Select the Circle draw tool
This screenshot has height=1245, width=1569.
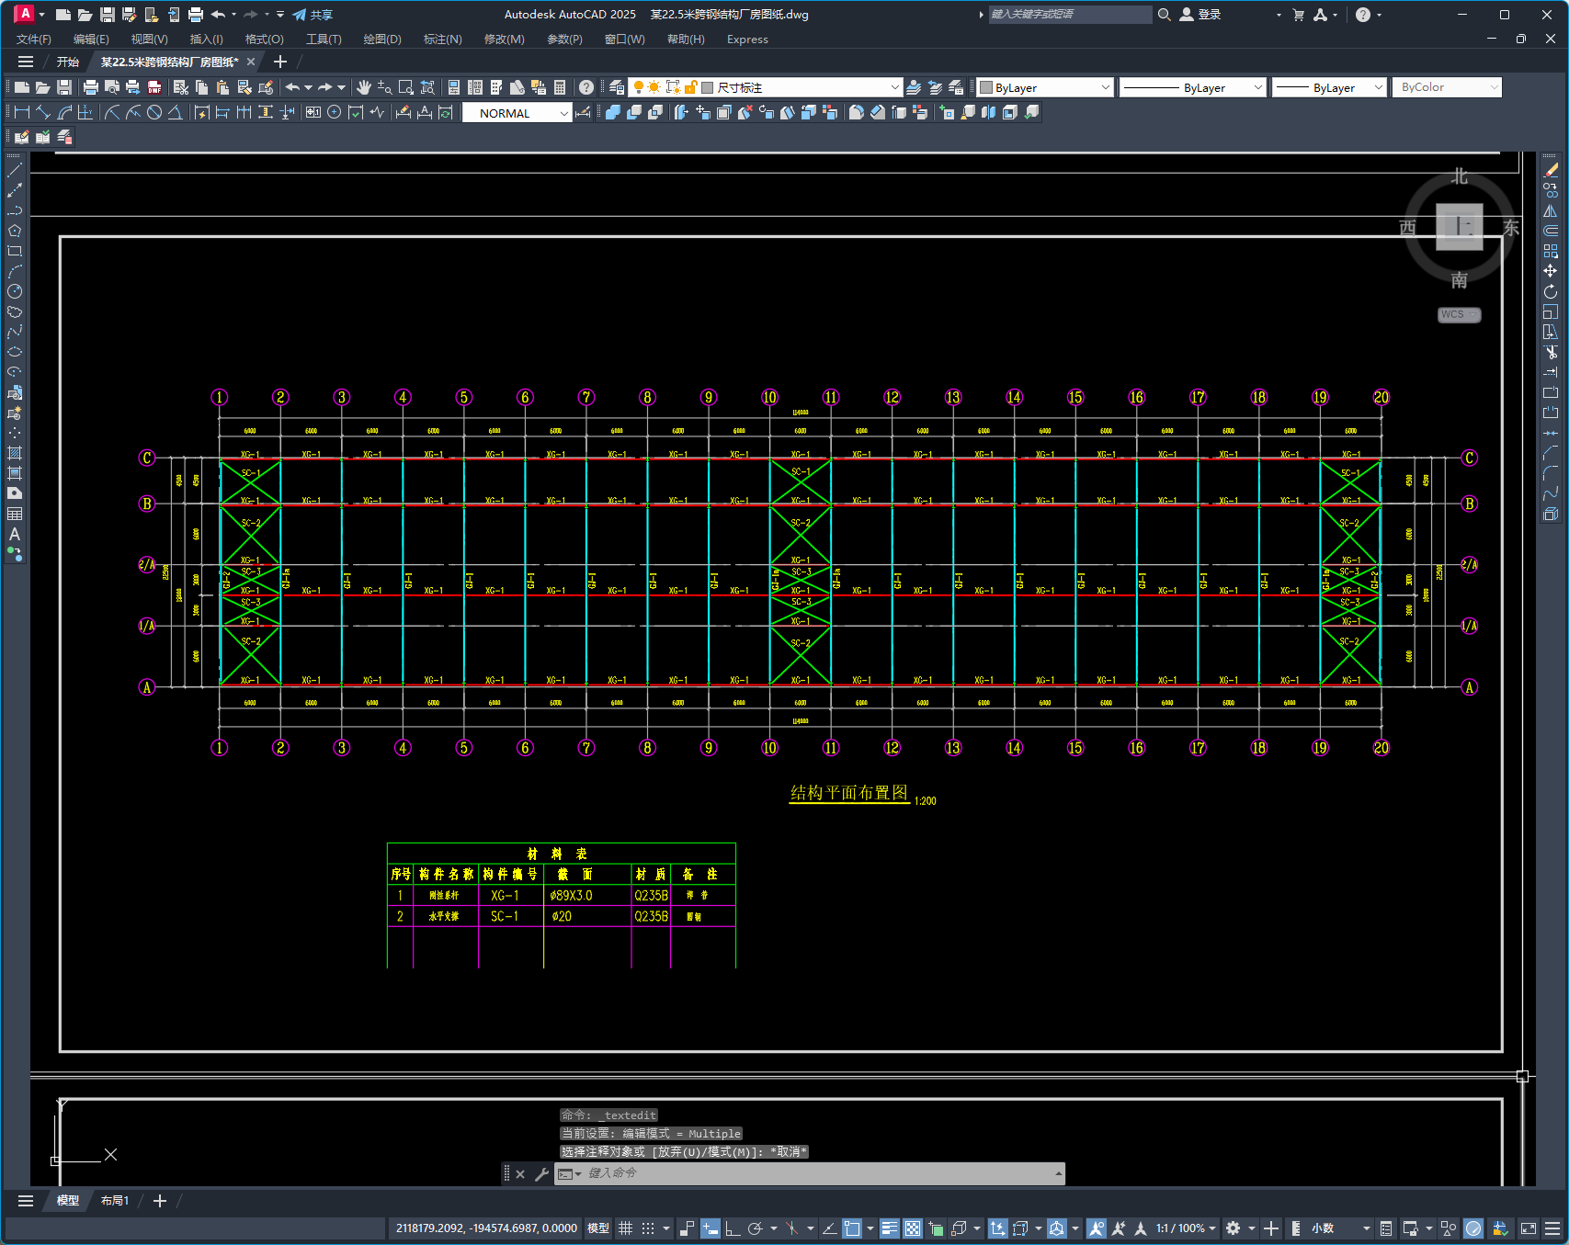15,291
